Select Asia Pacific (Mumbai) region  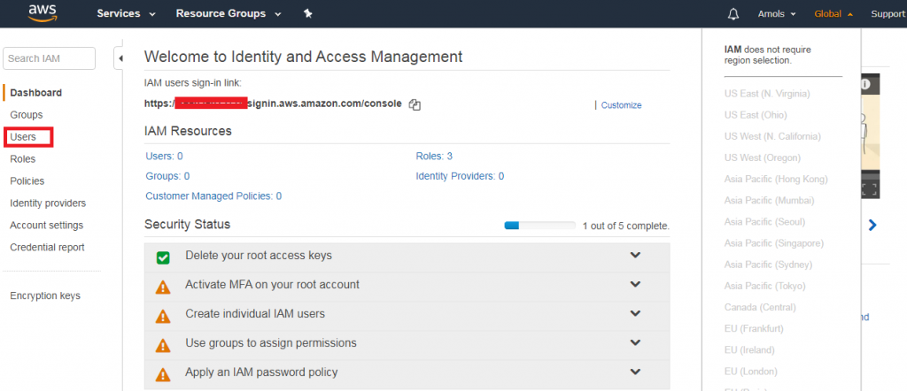tap(770, 201)
